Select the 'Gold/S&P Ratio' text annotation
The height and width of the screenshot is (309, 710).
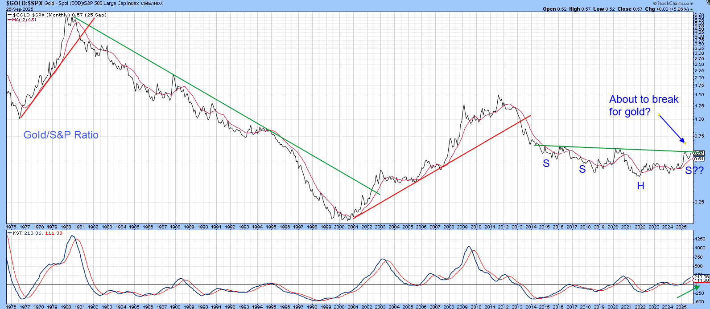click(61, 135)
